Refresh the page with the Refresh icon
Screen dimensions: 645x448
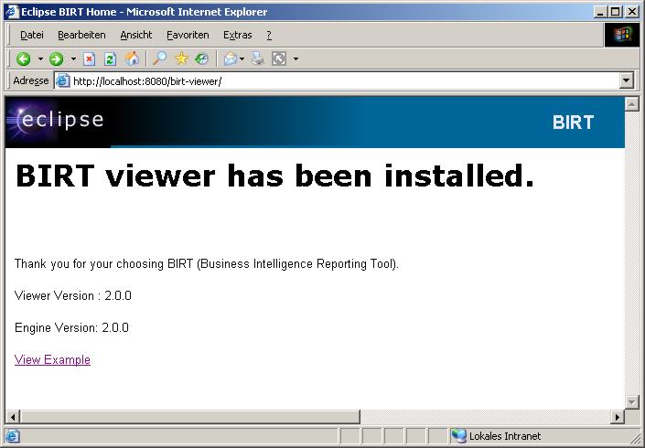[110, 59]
